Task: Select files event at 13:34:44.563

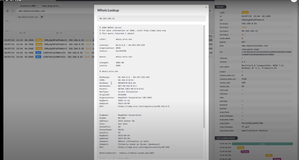Action: (x=245, y=152)
